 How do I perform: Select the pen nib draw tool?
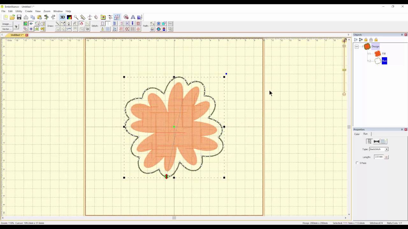pyautogui.click(x=69, y=24)
